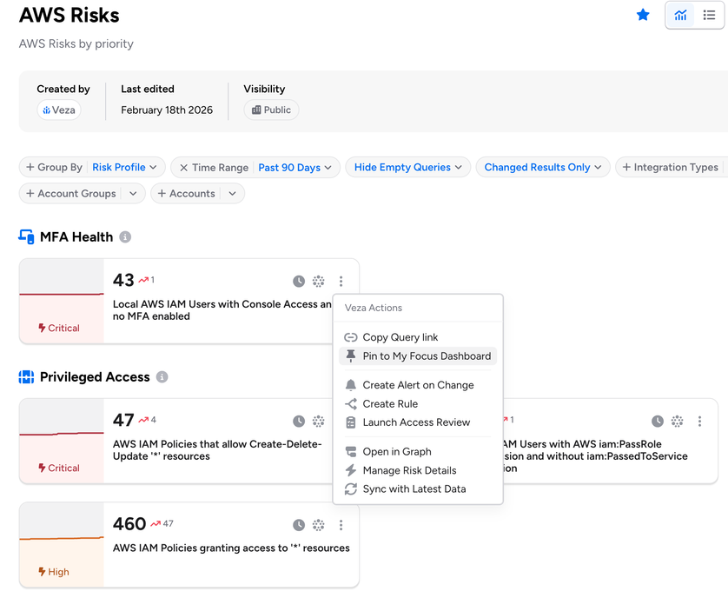The image size is (728, 598).
Task: Show info for Privileged Access
Action: click(162, 377)
